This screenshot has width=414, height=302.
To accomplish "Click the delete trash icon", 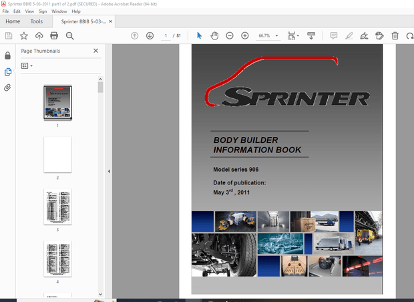I will pos(395,35).
